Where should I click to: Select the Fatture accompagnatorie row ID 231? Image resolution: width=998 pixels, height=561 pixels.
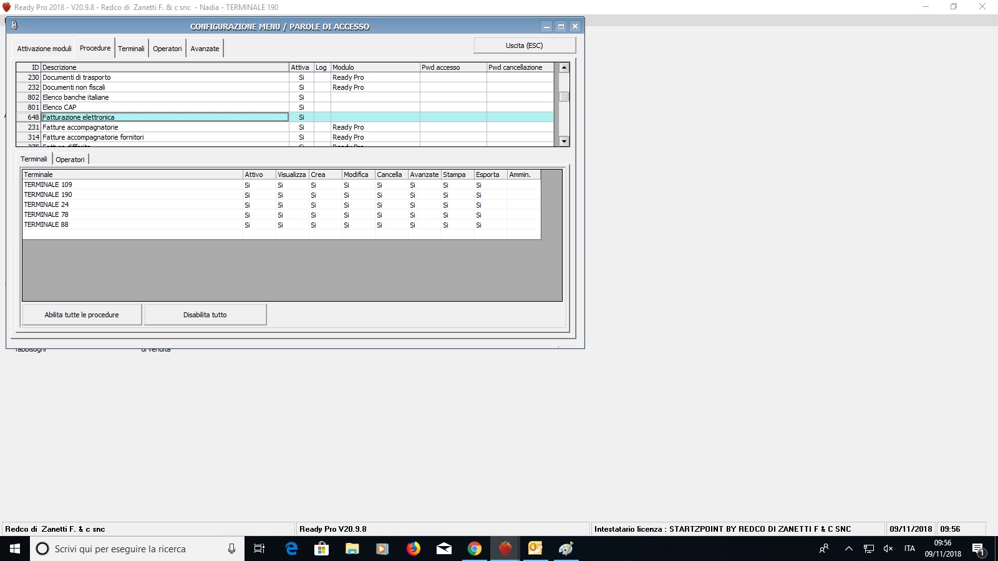284,127
